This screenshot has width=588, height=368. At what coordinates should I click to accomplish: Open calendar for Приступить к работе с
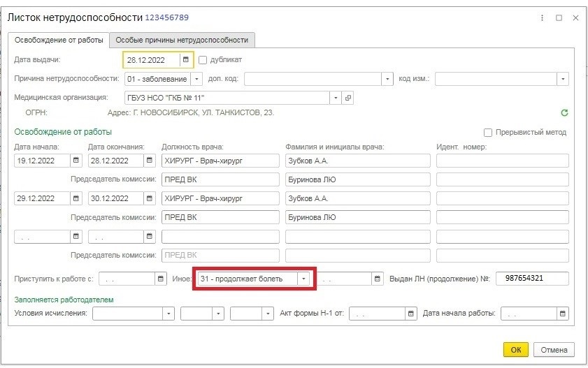click(x=161, y=279)
